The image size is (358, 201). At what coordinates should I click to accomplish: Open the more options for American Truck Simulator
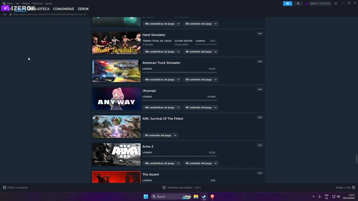260,61
